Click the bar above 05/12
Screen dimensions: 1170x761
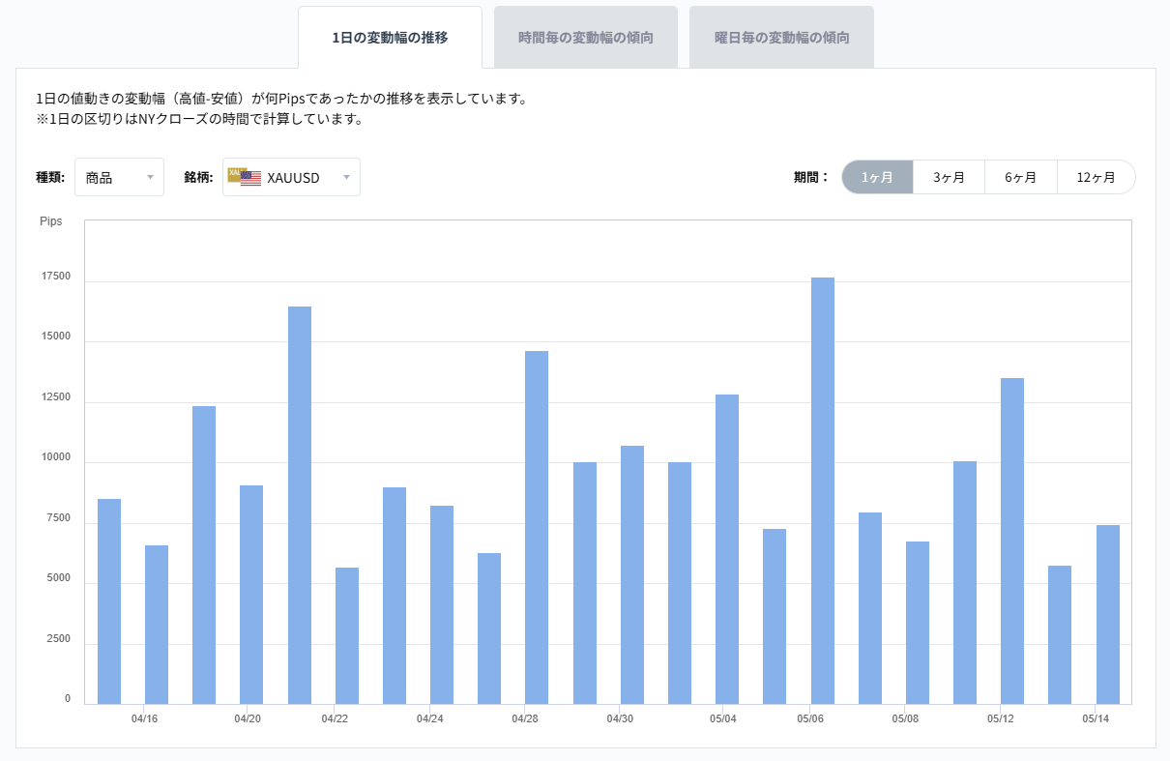[x=1012, y=541]
